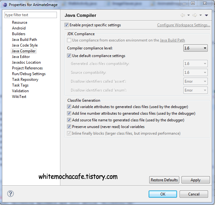This screenshot has height=205, width=215.
Task: Toggle Add variable attributes checkbox
Action: pyautogui.click(x=69, y=107)
